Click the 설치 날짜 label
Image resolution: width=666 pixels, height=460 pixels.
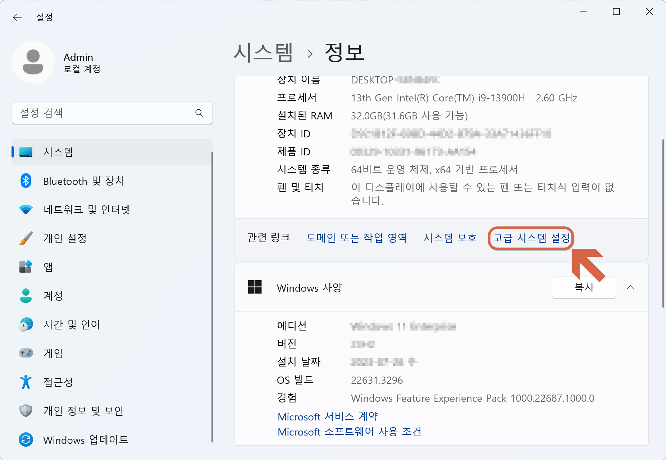pyautogui.click(x=298, y=362)
